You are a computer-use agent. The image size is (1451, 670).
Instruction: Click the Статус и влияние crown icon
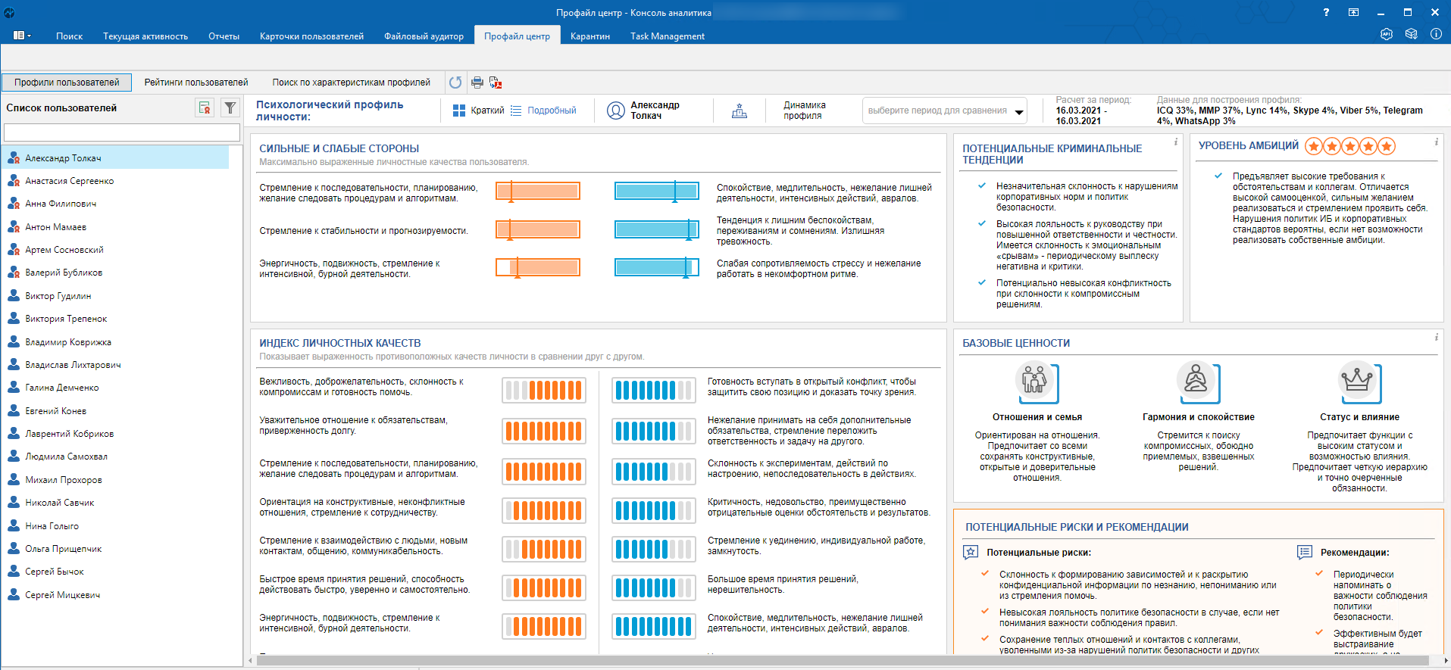tap(1359, 381)
